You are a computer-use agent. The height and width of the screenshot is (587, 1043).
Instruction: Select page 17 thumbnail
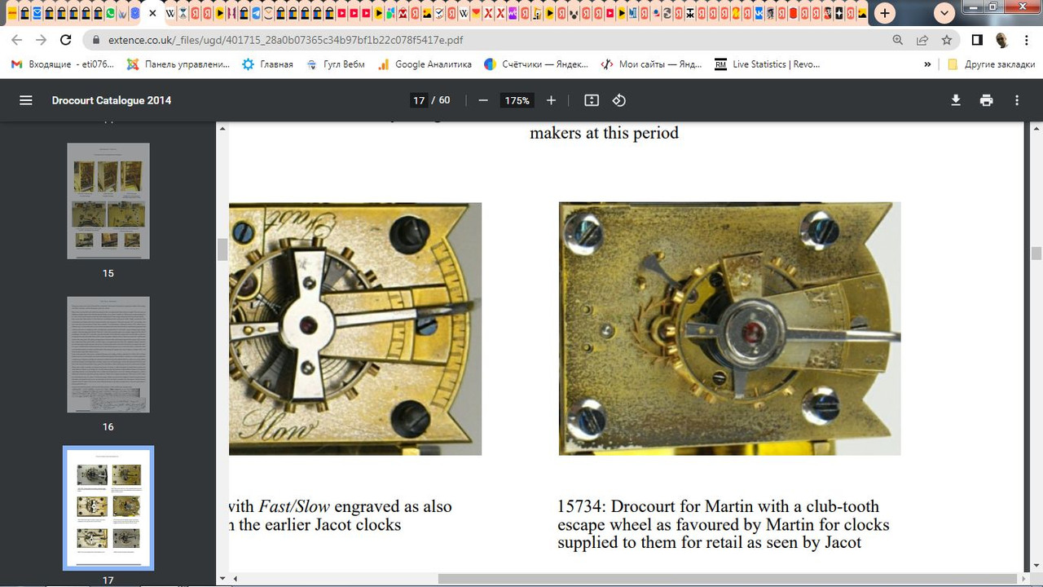pos(108,508)
